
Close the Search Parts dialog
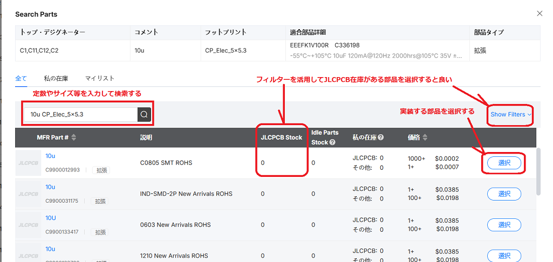click(540, 13)
